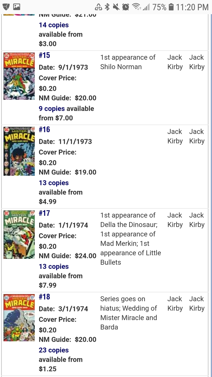The image size is (212, 377).
Task: Open Mister Miracle #16 cover thumbnail
Action: pos(19,151)
